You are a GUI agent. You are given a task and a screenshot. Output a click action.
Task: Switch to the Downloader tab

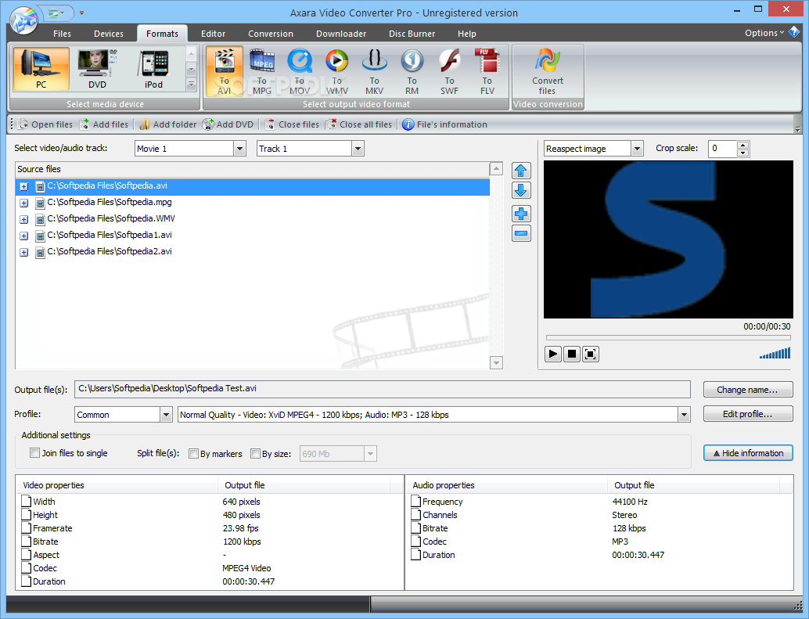(341, 34)
